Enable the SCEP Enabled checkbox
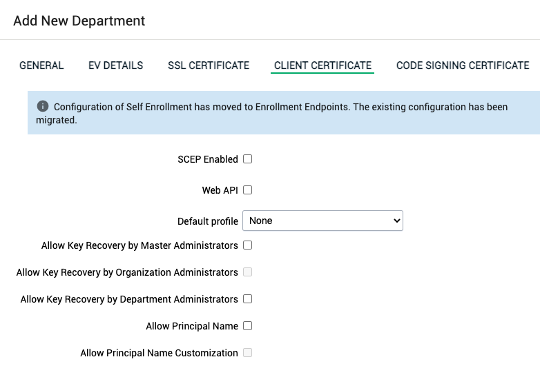Viewport: 540px width, 366px height. click(x=247, y=159)
